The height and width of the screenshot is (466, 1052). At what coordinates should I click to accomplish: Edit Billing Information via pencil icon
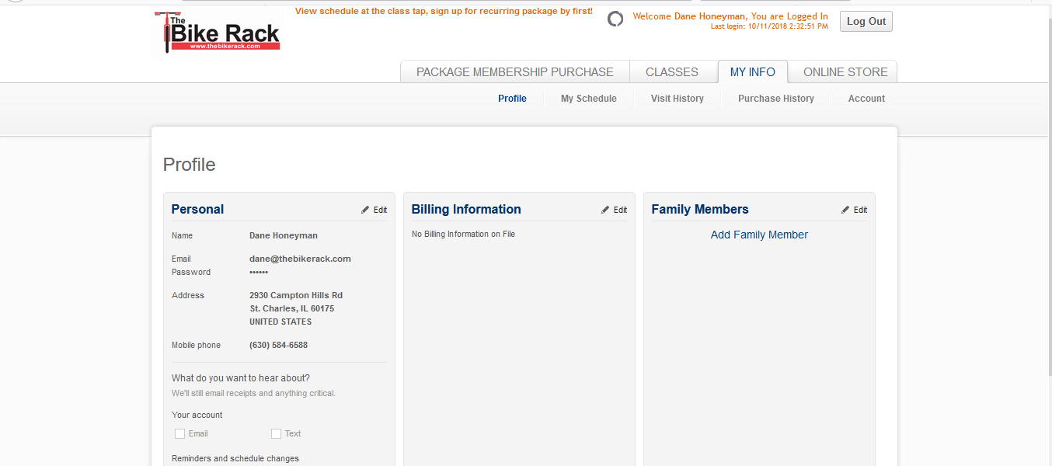[606, 210]
